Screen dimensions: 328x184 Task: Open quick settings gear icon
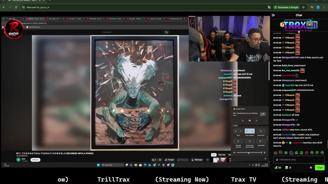coord(265,158)
